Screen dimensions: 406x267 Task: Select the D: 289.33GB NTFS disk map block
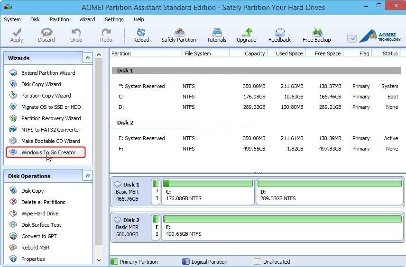[330, 192]
